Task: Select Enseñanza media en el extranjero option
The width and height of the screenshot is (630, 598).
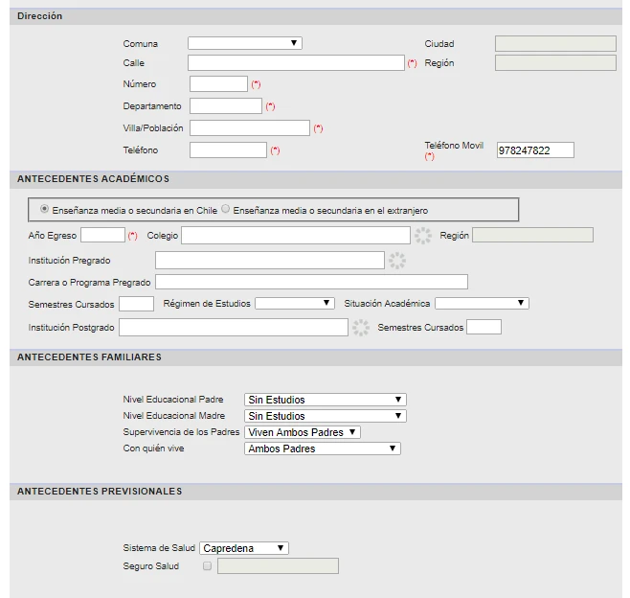Action: pos(226,209)
